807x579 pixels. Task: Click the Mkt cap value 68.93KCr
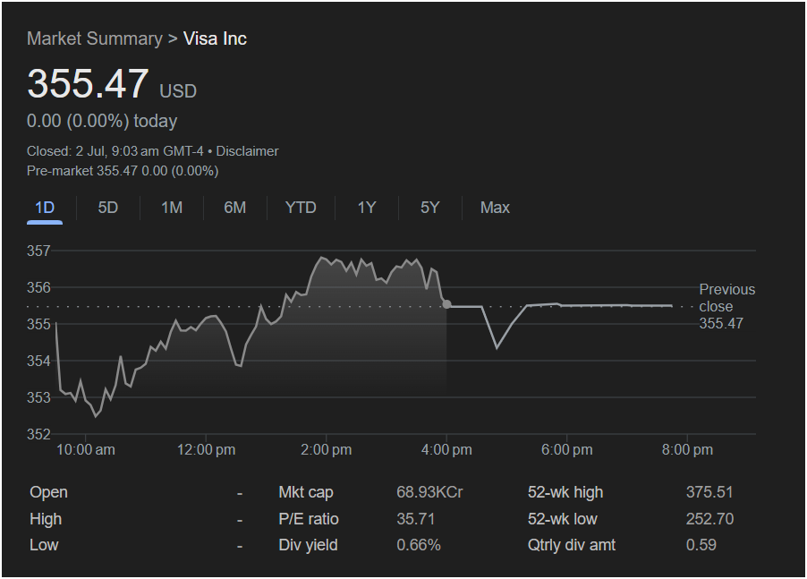coord(429,492)
